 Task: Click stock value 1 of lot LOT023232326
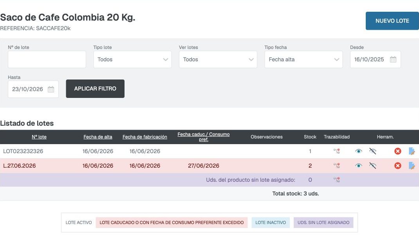point(310,151)
